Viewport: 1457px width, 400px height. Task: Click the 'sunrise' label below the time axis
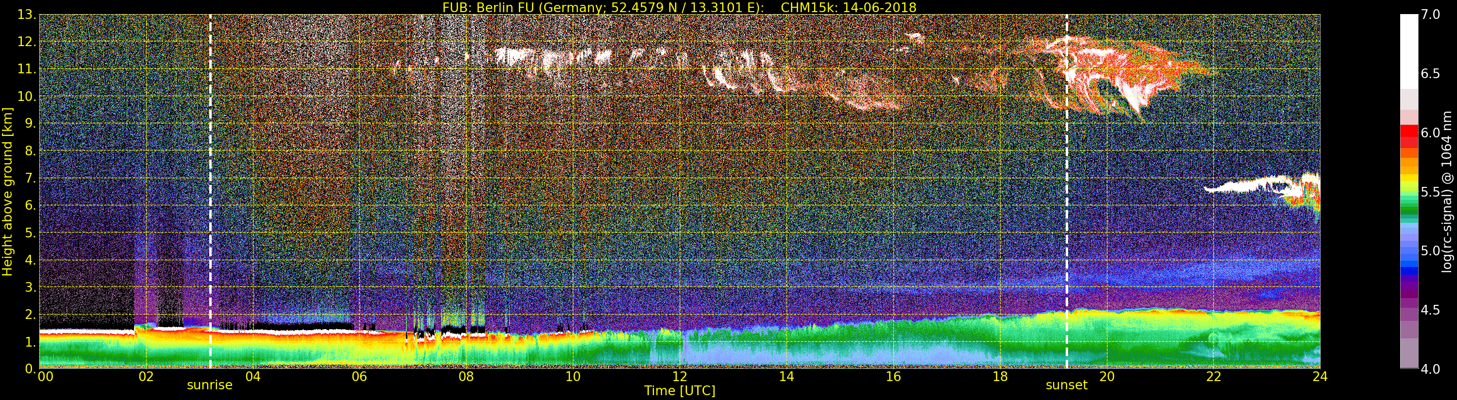pos(210,385)
